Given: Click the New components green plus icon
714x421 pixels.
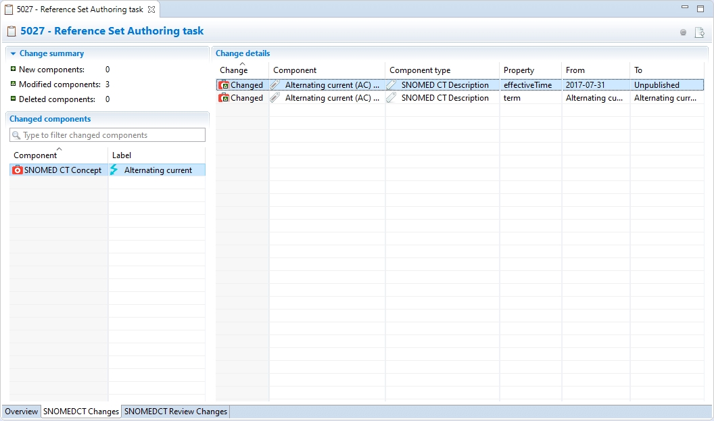Looking at the screenshot, I should point(13,69).
